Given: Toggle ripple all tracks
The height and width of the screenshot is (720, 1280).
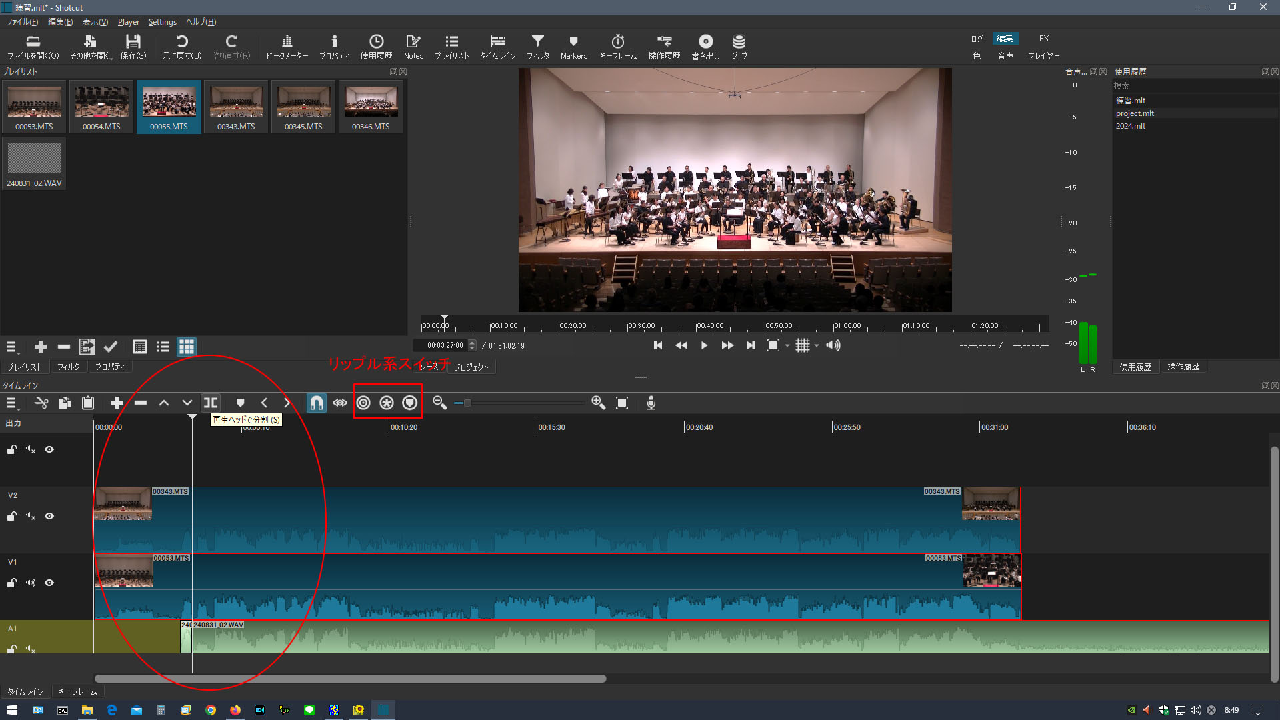Looking at the screenshot, I should coord(387,403).
